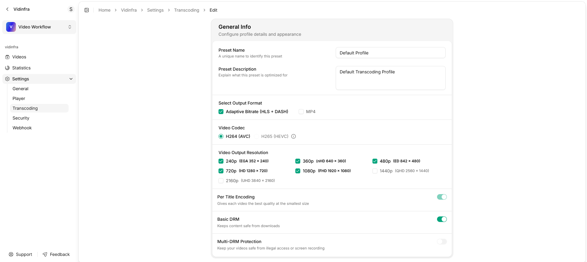Select the H265 (HEVC) codec radio
Image resolution: width=587 pixels, height=262 pixels.
[256, 136]
